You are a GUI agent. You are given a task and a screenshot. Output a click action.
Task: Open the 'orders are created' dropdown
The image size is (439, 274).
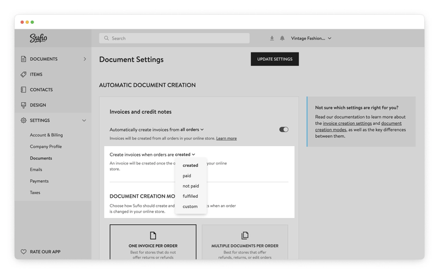point(185,155)
